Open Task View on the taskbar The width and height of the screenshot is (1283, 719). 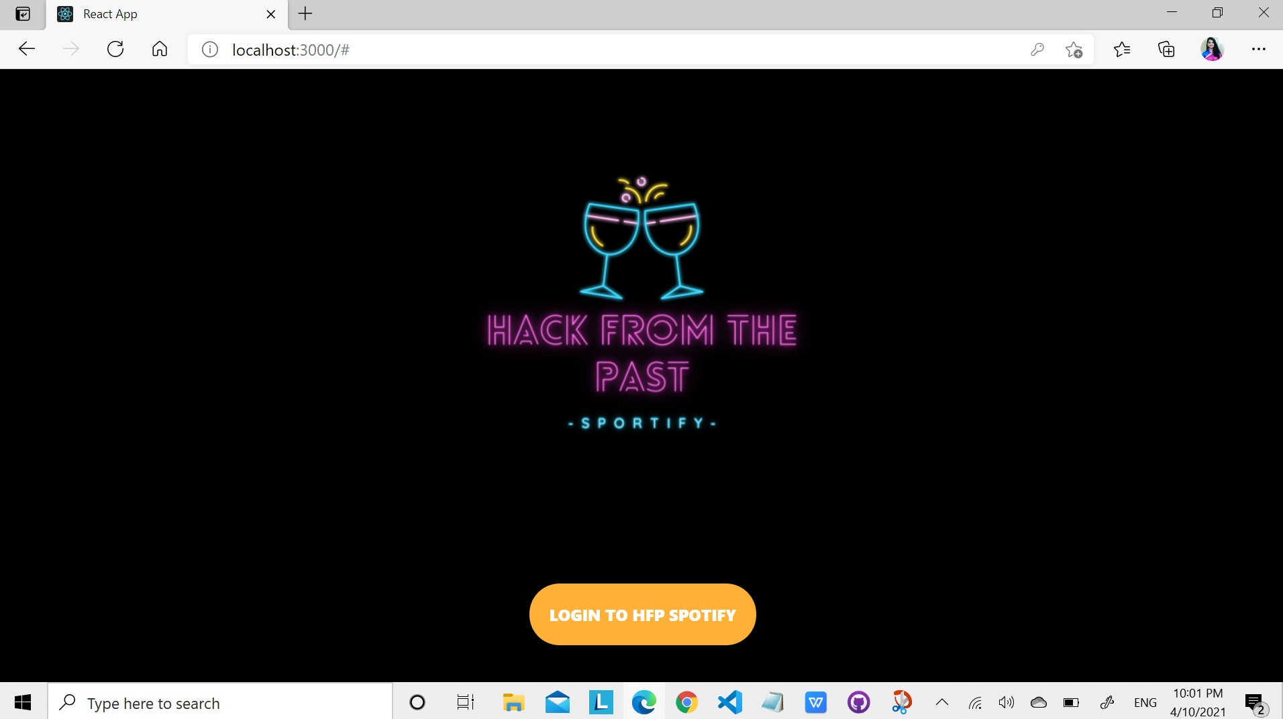tap(466, 702)
